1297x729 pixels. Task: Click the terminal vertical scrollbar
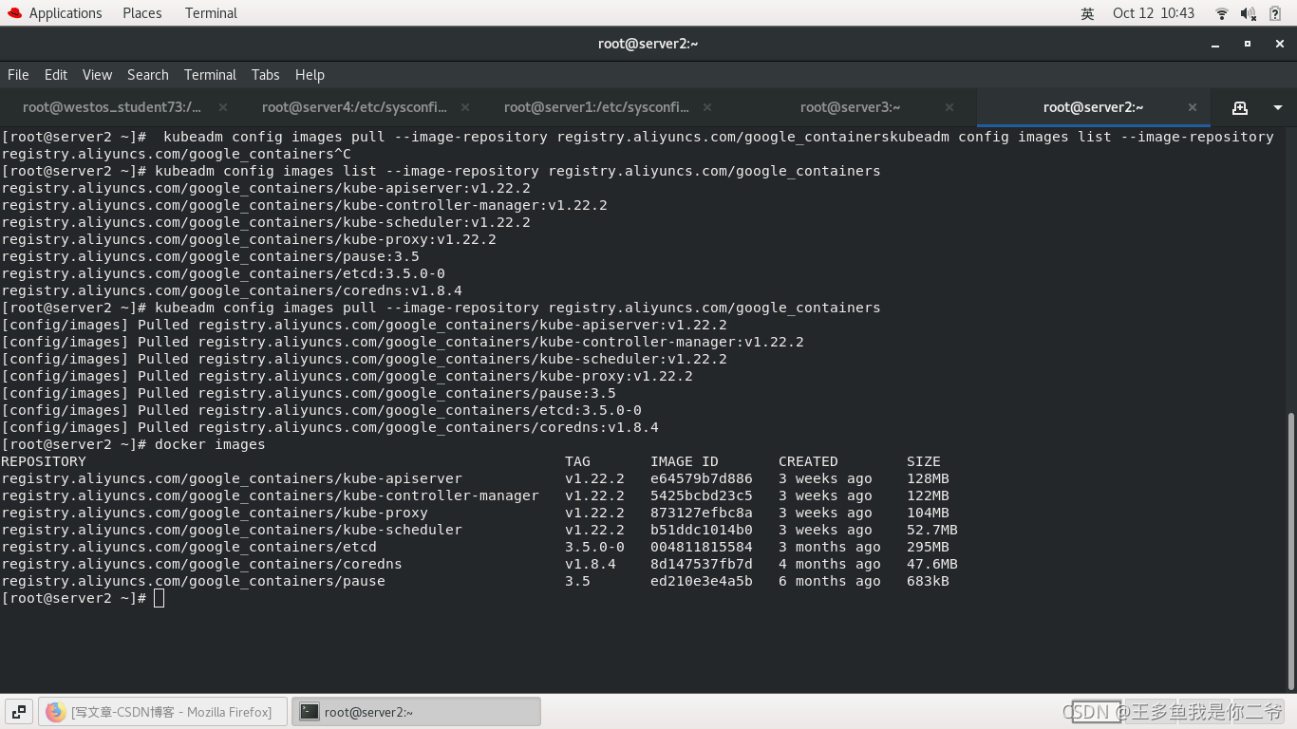click(1289, 551)
